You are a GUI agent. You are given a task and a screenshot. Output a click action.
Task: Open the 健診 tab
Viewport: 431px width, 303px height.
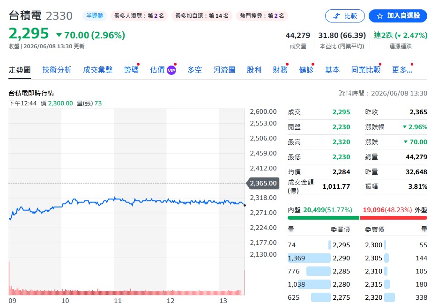pyautogui.click(x=306, y=70)
